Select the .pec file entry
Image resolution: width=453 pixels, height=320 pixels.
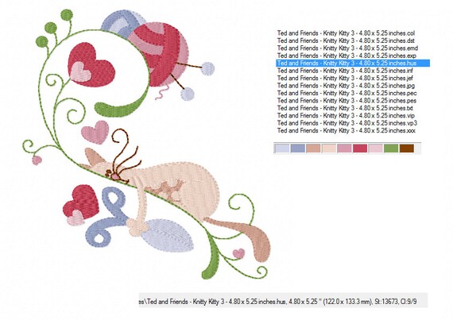[x=347, y=93]
